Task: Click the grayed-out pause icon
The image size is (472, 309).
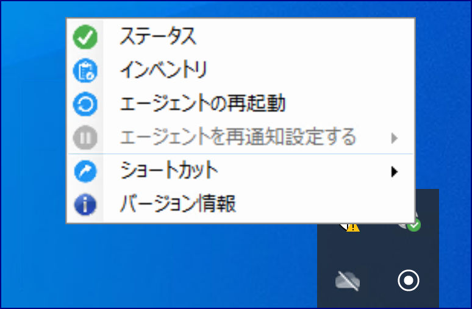Action: coord(85,138)
